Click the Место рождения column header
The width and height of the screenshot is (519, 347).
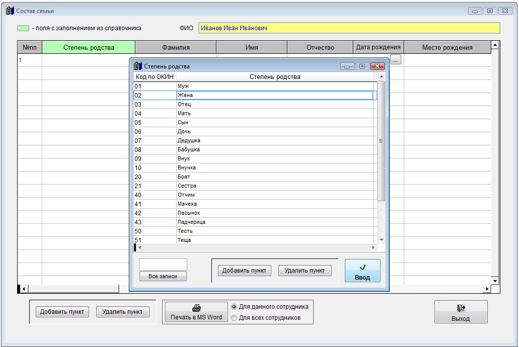tap(448, 47)
